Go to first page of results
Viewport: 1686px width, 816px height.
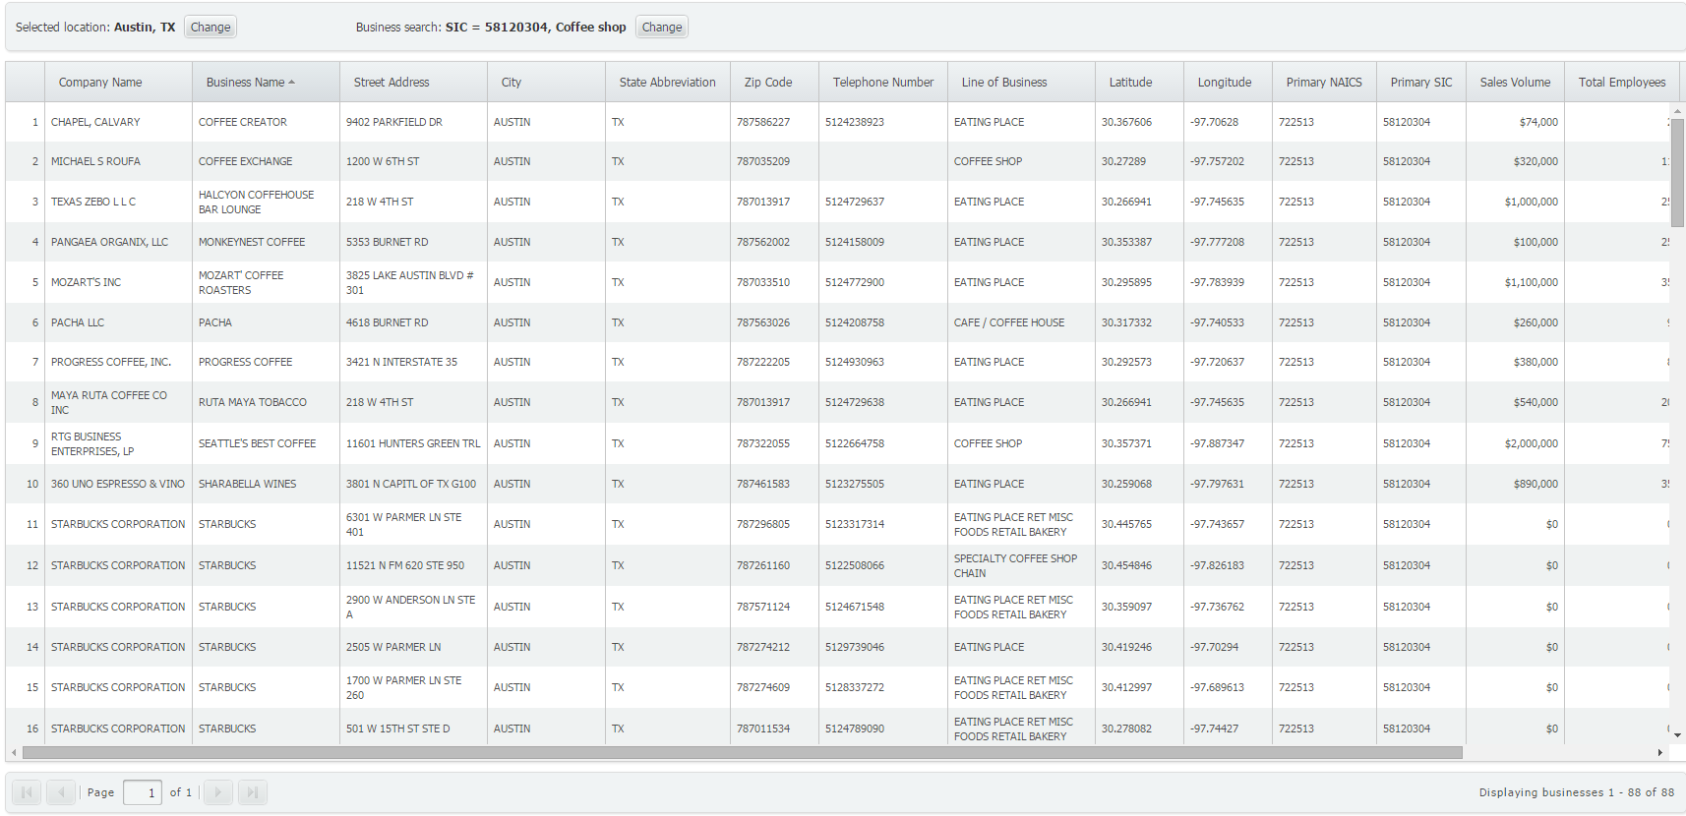[x=27, y=792]
